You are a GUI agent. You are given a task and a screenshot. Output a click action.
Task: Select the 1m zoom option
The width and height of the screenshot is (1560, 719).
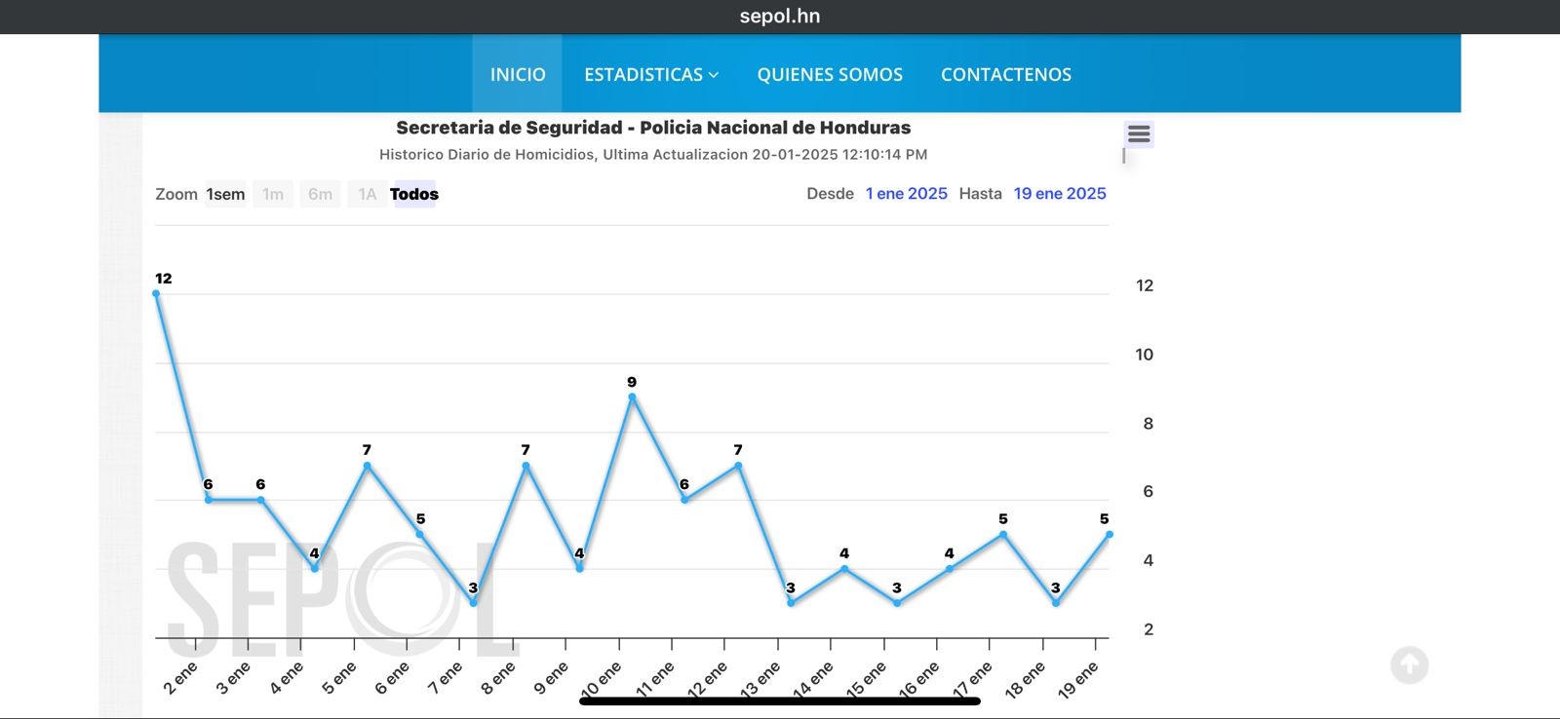[x=273, y=195]
